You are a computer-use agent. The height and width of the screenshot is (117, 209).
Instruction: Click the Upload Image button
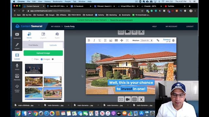click(43, 53)
